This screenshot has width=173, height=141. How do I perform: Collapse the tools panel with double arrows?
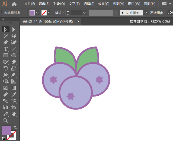3,19
